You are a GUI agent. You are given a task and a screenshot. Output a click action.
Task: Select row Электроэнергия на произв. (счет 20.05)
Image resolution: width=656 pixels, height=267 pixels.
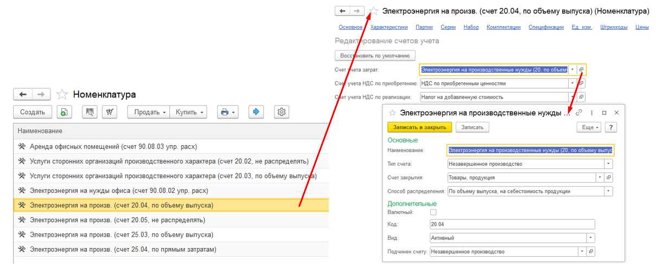[171, 220]
